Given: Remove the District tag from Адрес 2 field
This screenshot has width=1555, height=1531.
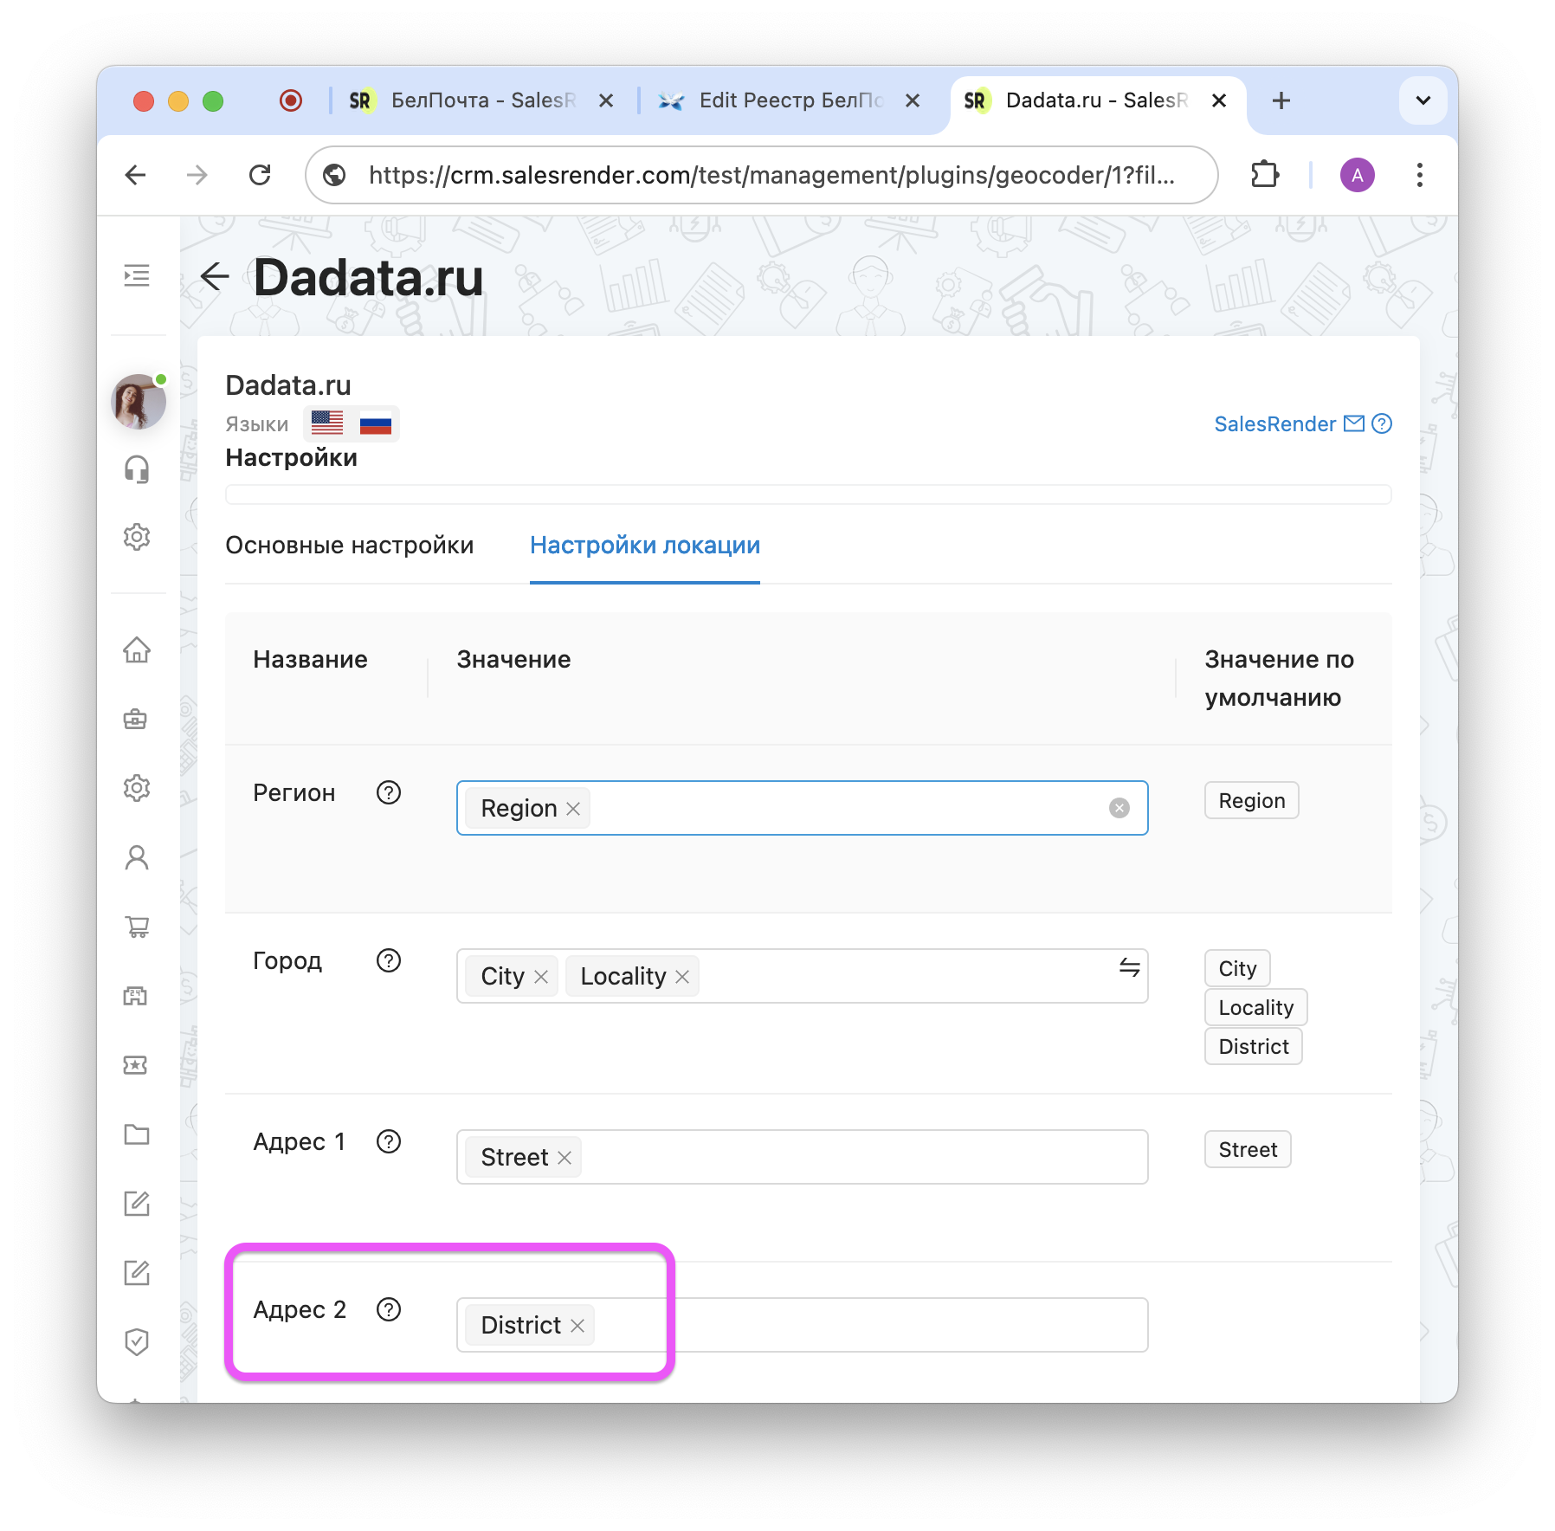Looking at the screenshot, I should [577, 1326].
